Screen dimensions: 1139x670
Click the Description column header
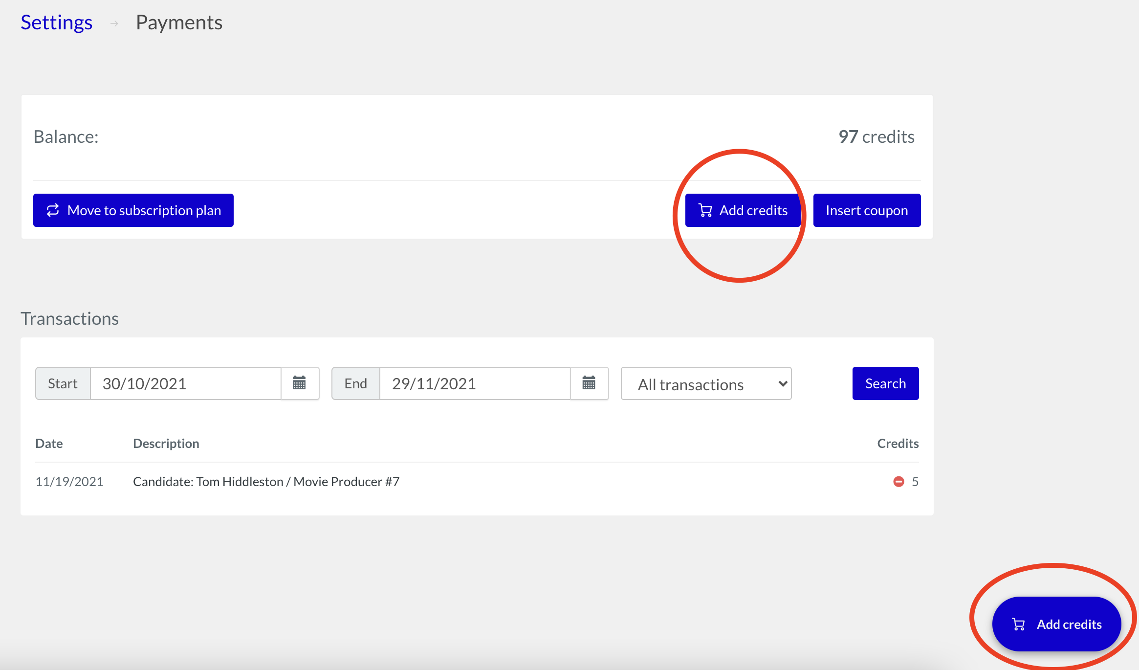166,444
